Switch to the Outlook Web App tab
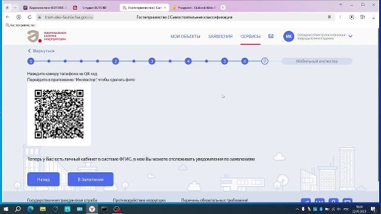This screenshot has height=214, width=381. [195, 8]
